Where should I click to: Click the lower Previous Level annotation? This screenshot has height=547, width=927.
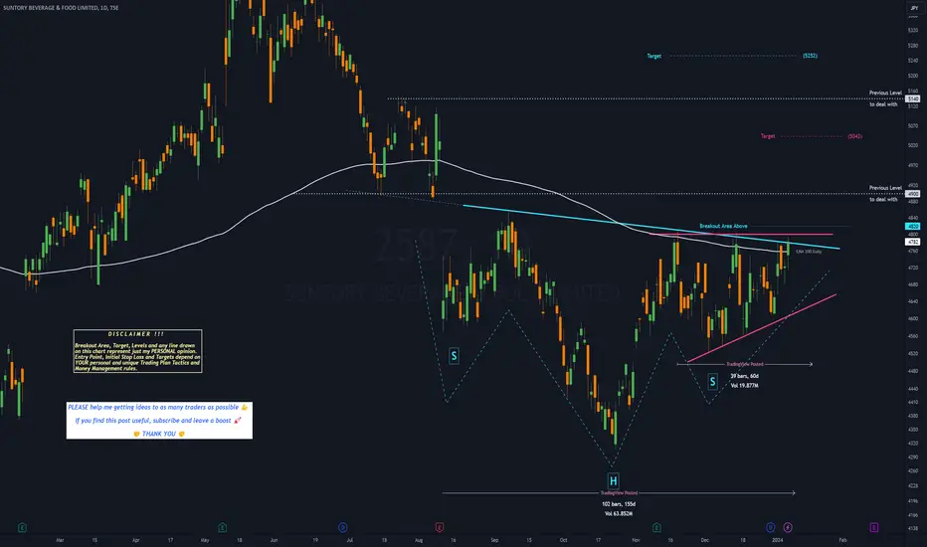tap(885, 193)
